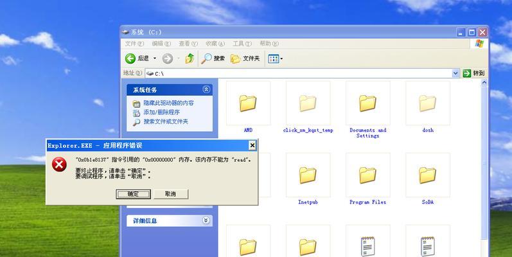
Task: Open the Views dropdown in toolbar
Action: coord(275,58)
